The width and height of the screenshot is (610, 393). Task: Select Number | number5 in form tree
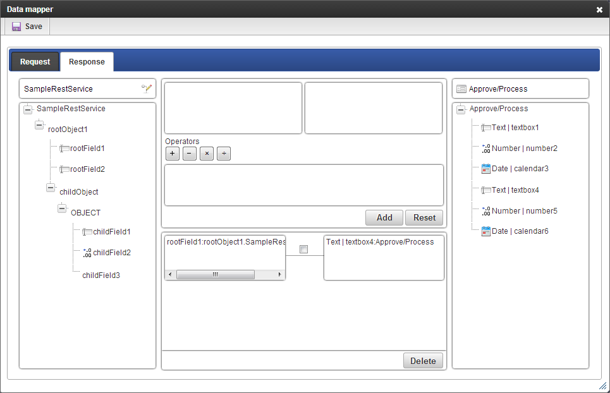tap(525, 211)
